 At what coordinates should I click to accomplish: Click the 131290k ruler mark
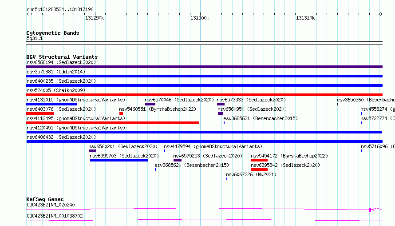pos(95,18)
